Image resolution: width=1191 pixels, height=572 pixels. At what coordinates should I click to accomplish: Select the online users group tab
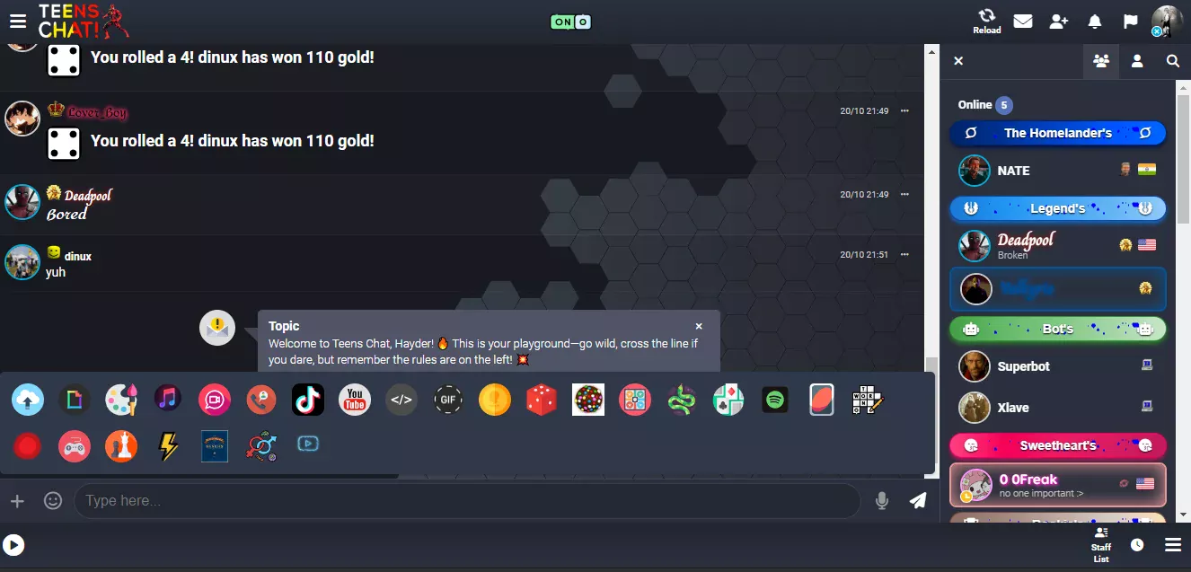(1100, 61)
